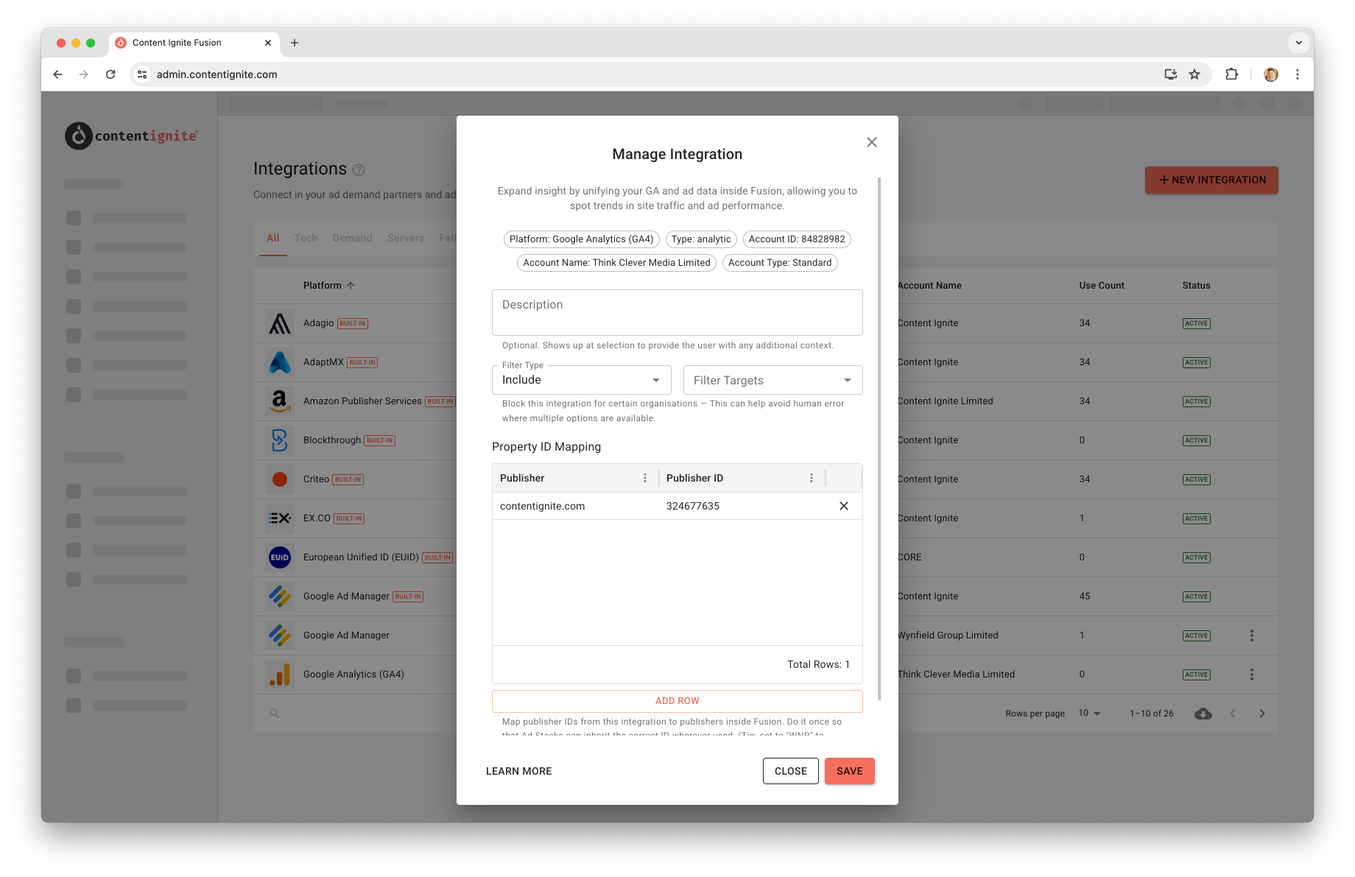This screenshot has height=877, width=1355.
Task: Open the LEARN MORE link
Action: tap(519, 771)
